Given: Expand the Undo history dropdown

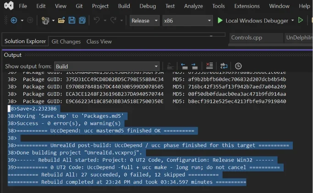Looking at the screenshot, I should click(105, 20).
